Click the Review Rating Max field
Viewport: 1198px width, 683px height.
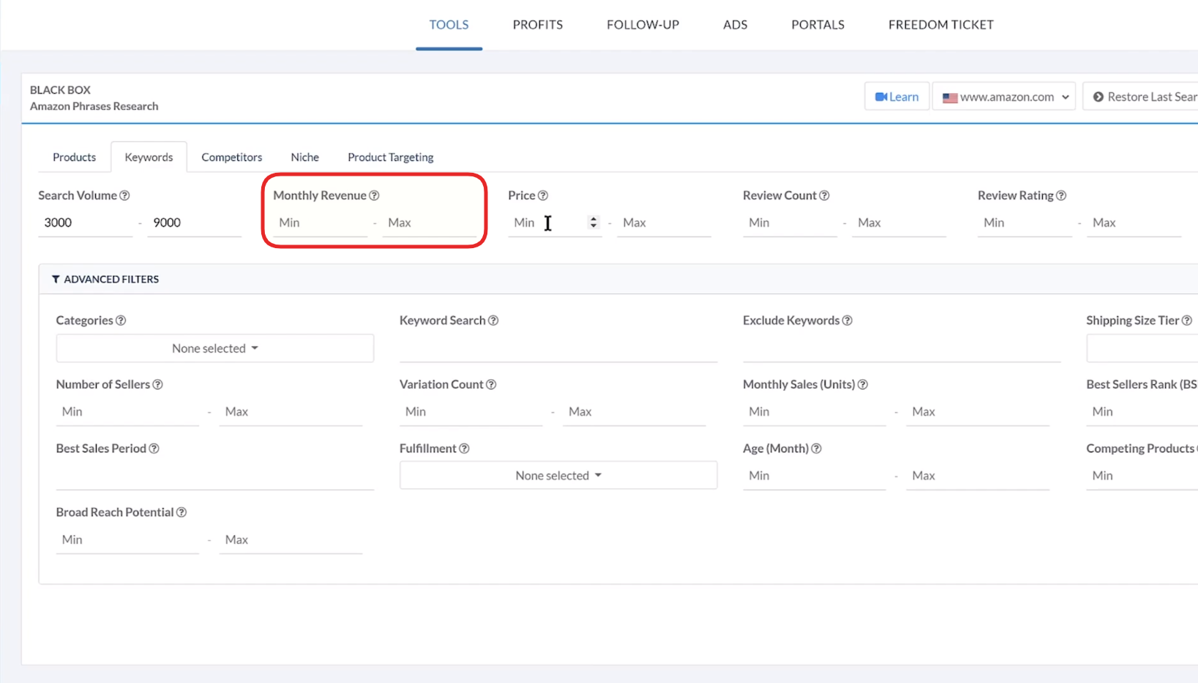(1134, 223)
